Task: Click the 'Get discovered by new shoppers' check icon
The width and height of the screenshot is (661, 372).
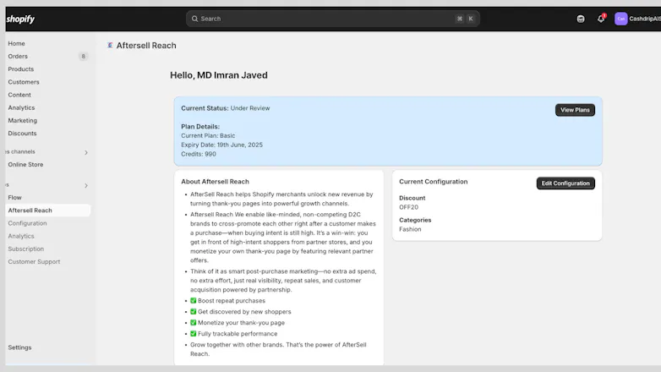Action: pos(193,312)
